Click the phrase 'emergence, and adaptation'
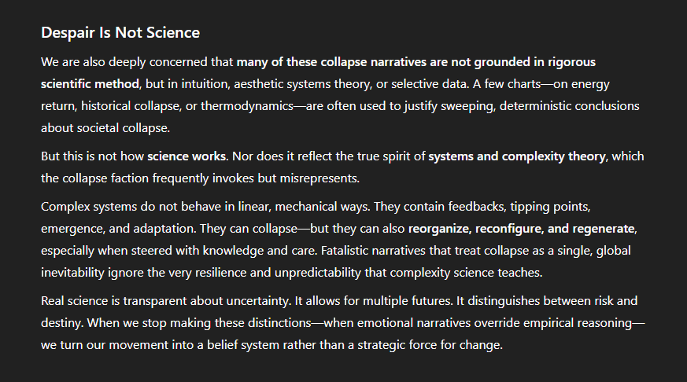The height and width of the screenshot is (382, 687). [118, 229]
